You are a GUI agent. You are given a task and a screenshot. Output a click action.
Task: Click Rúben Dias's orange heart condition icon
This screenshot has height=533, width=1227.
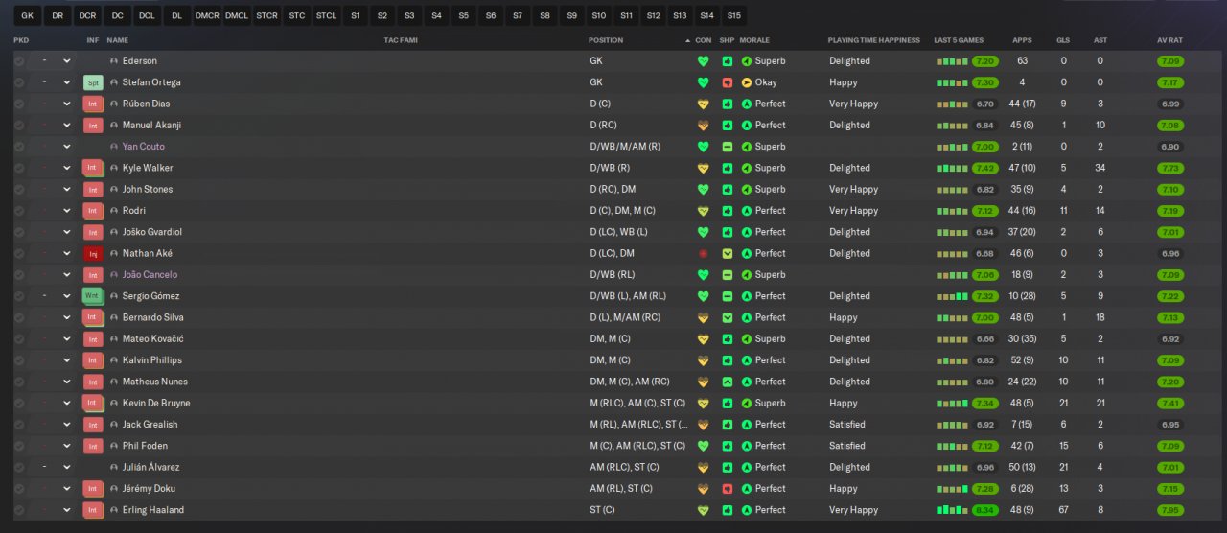[x=703, y=104]
